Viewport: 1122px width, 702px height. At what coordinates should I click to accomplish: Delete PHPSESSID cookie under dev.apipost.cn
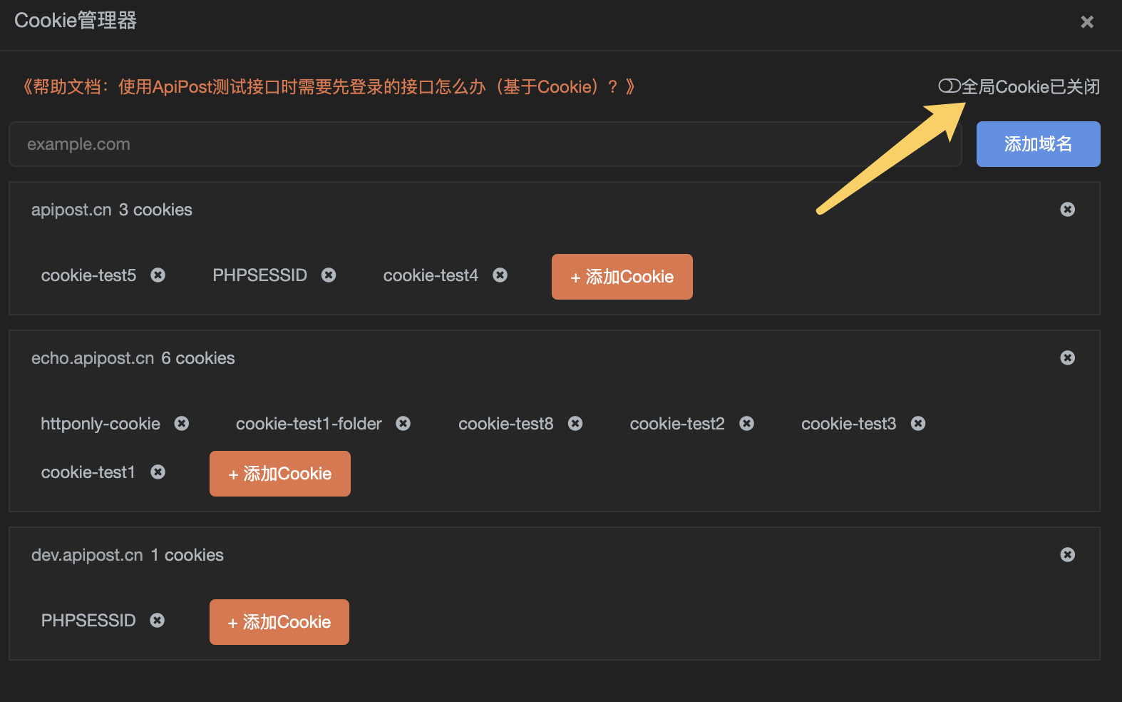158,620
